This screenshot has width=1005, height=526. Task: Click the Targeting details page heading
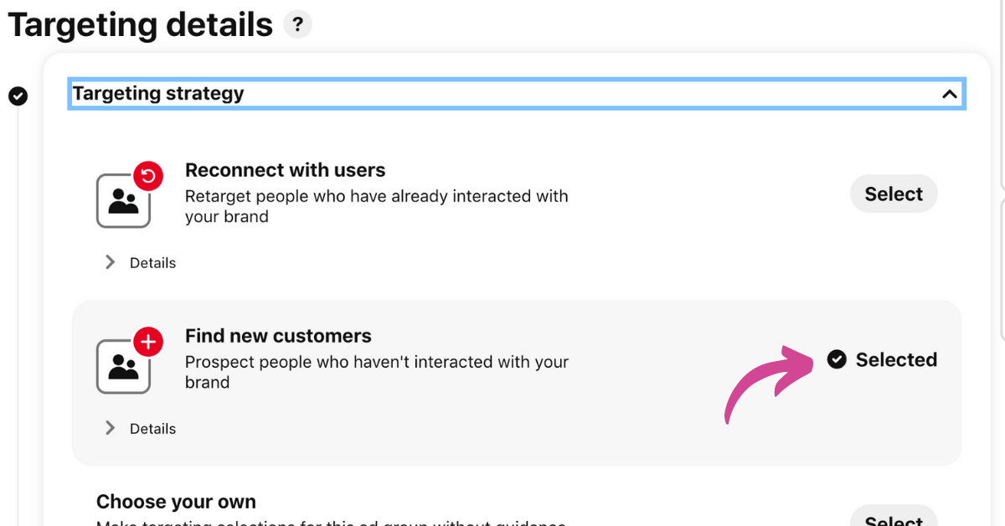(x=141, y=25)
